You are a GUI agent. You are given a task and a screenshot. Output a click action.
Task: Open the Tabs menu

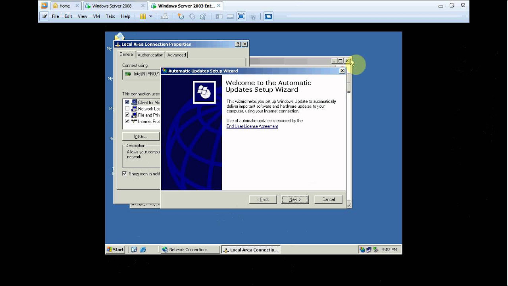tap(110, 16)
